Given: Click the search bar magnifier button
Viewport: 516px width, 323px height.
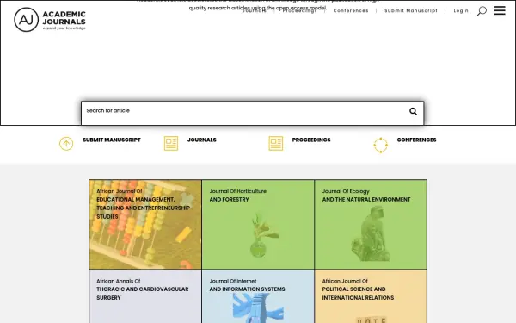Looking at the screenshot, I should 413,111.
